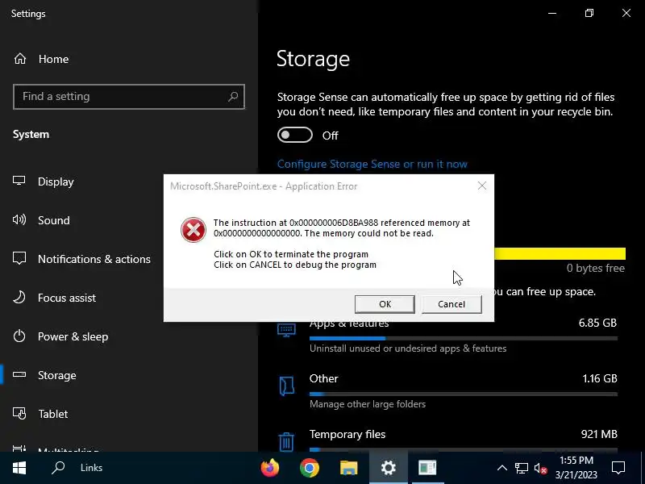Click Cancel to debug the program
645x484 pixels.
coord(451,304)
